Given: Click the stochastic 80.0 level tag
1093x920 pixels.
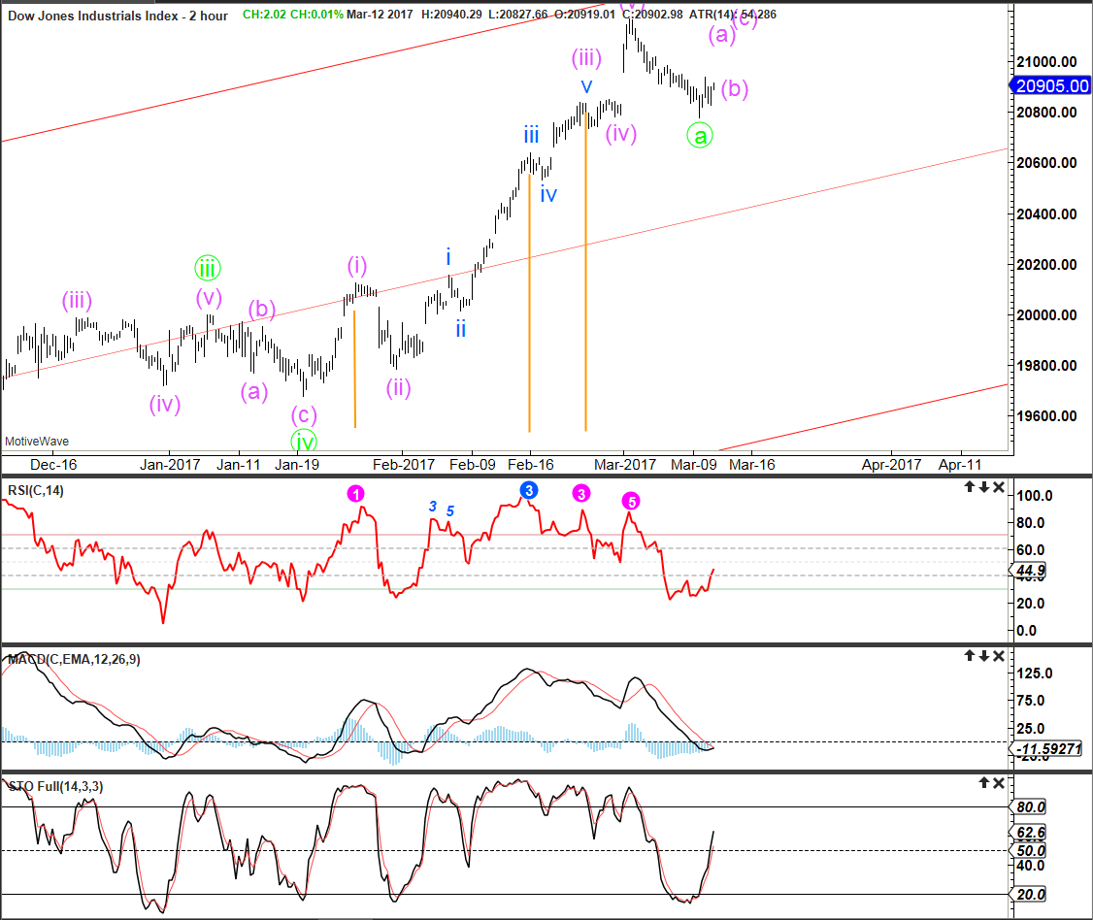Looking at the screenshot, I should click(1030, 807).
